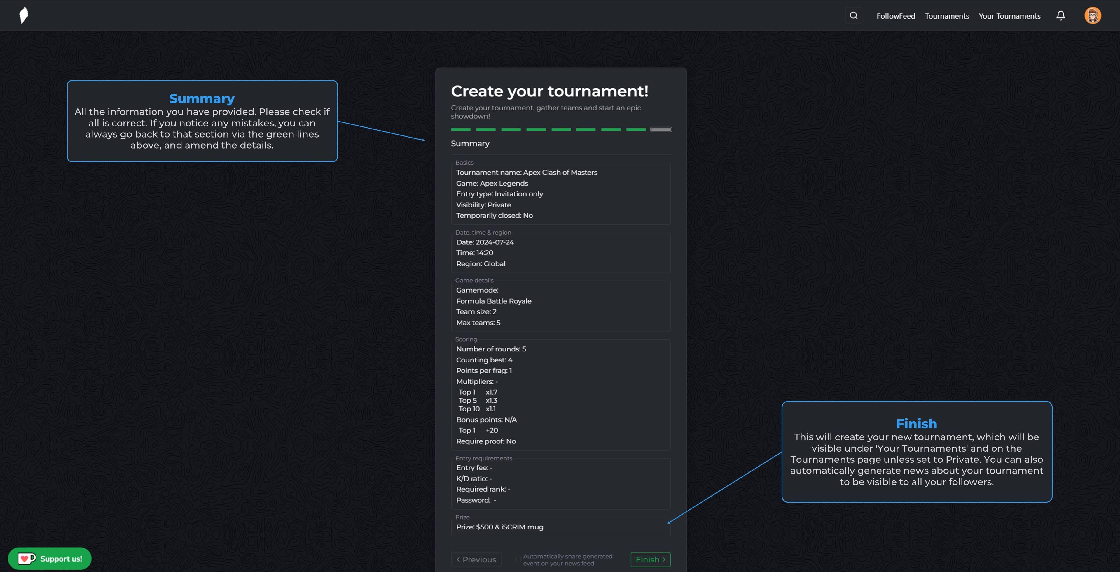The width and height of the screenshot is (1120, 572).
Task: Jump to second green progress step
Action: click(486, 129)
